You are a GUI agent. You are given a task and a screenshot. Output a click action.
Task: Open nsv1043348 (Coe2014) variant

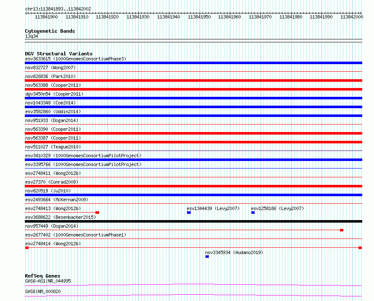(50, 103)
